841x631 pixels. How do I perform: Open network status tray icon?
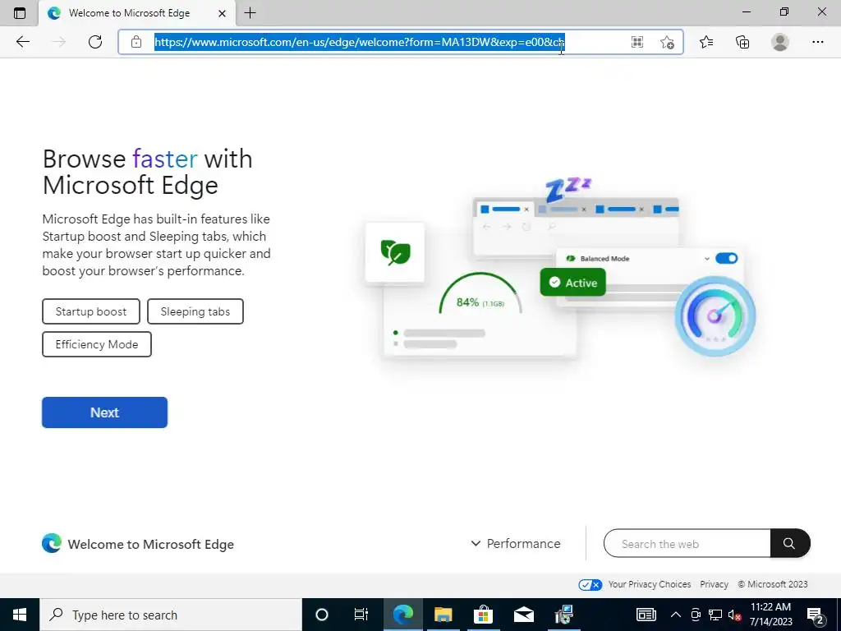point(715,615)
